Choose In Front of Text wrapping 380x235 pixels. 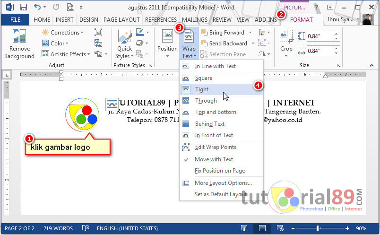coord(221,135)
